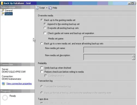The width and height of the screenshot is (137, 105).
Task: Click the database icon in title bar
Action: 2,3
